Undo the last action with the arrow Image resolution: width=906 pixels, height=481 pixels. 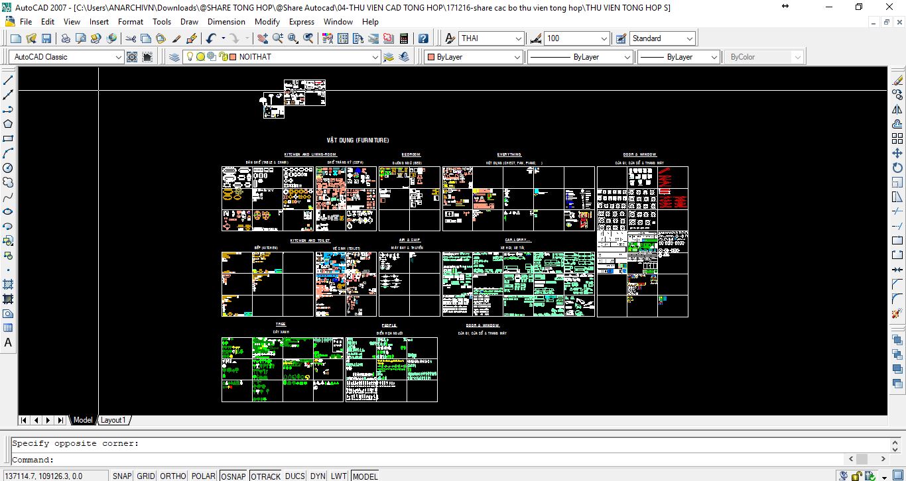coord(211,38)
